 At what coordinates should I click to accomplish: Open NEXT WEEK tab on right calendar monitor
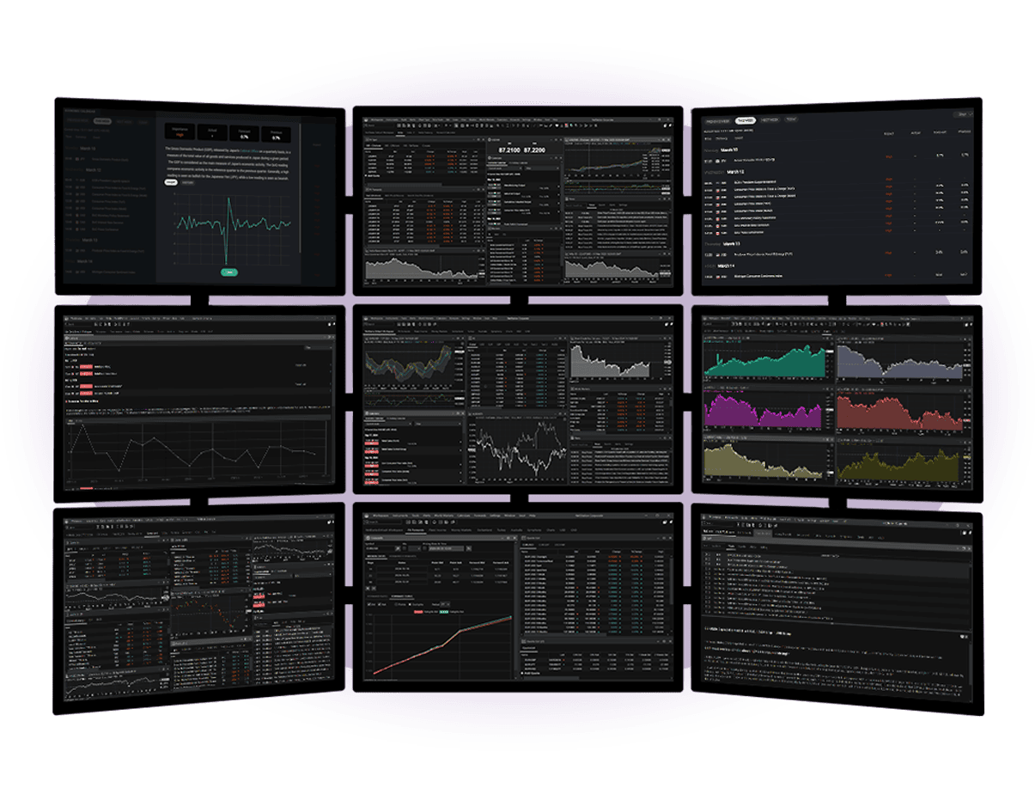point(770,119)
